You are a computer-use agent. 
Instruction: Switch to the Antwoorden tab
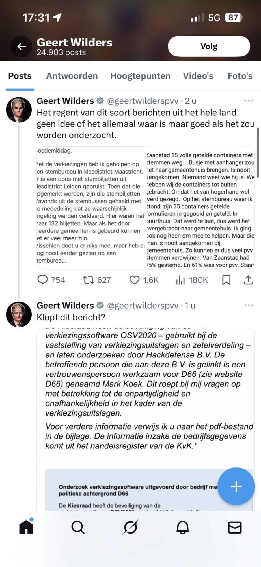[x=72, y=76]
